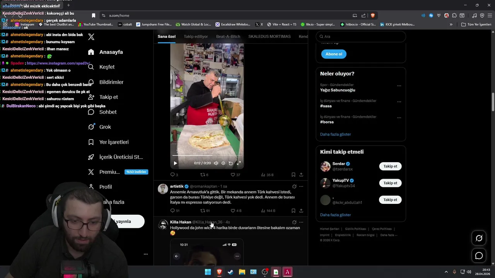Screen dimensions: 495x278
Task: Click Daha fazla göster under Kimi takip etmeli
Action: (336, 215)
